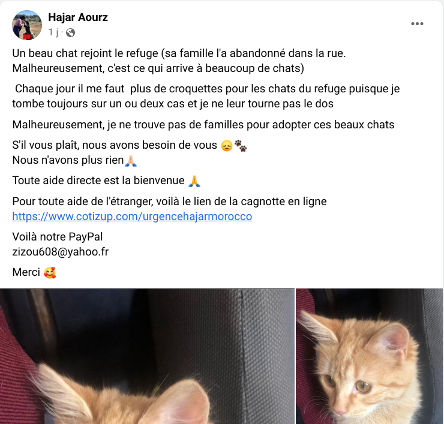The width and height of the screenshot is (444, 424).
Task: Click the paragraph starting "Un beau chat rejoint"
Action: coord(179,61)
